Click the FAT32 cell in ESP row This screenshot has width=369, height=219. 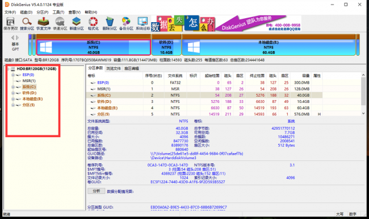point(175,82)
